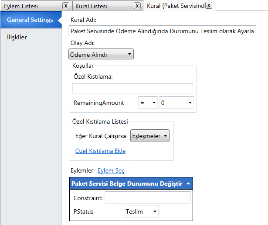Screen dimensions: 268x225
Task: Close the Kural (Paket Servisinde) tab
Action: 209,6
